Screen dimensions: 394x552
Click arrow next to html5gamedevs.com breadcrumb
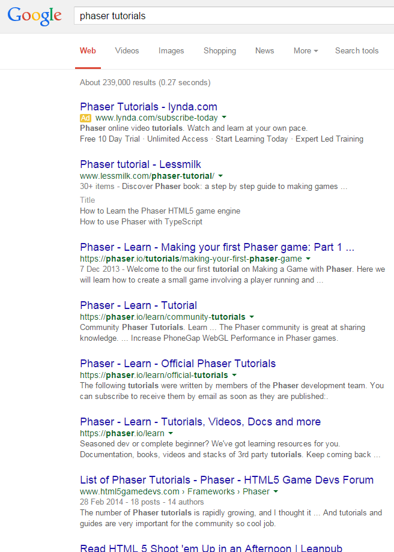coord(276,492)
